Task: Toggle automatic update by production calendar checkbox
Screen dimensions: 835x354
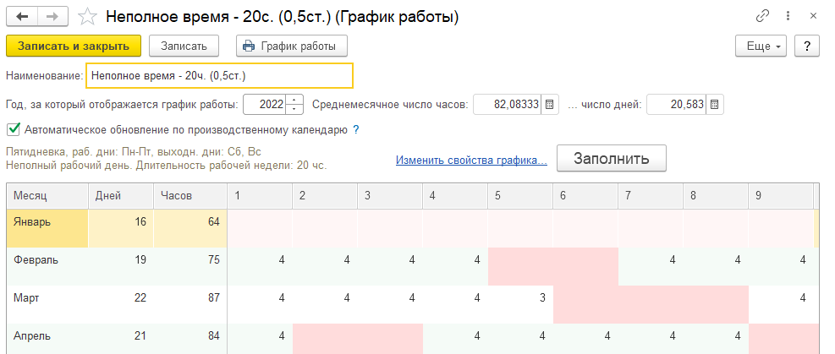Action: pyautogui.click(x=14, y=130)
